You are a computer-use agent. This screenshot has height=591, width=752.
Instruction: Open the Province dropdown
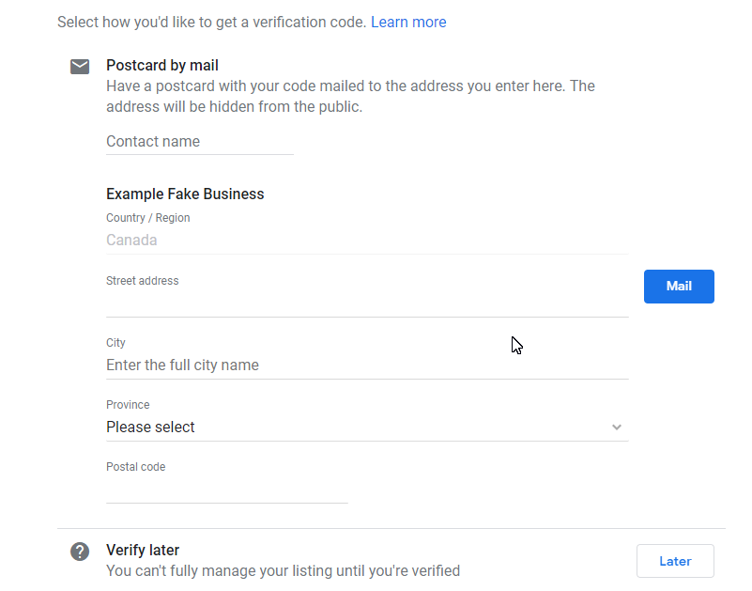click(367, 427)
